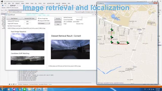Open the CCU-Campus dataset dropdown

tap(44, 24)
